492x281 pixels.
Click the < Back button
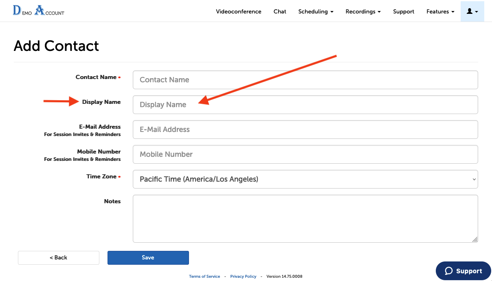[x=59, y=258]
